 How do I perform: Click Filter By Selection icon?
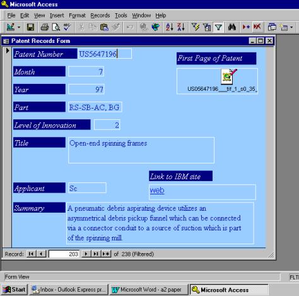[196, 27]
